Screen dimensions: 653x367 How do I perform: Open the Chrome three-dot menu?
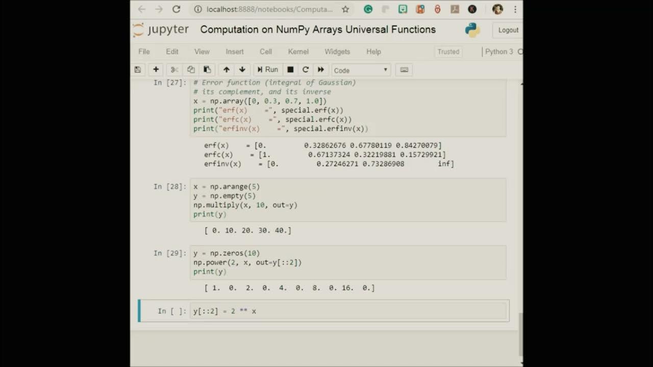coord(515,9)
